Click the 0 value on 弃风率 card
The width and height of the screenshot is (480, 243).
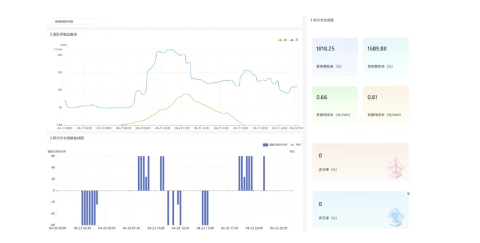point(320,204)
